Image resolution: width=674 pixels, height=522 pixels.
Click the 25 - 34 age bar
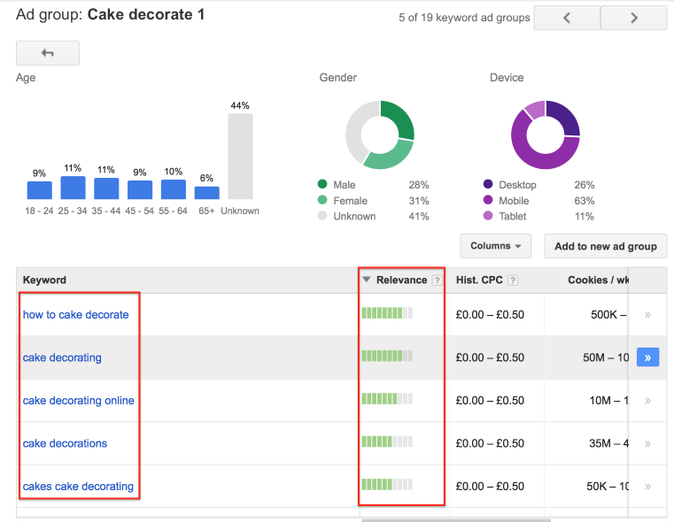pos(74,188)
